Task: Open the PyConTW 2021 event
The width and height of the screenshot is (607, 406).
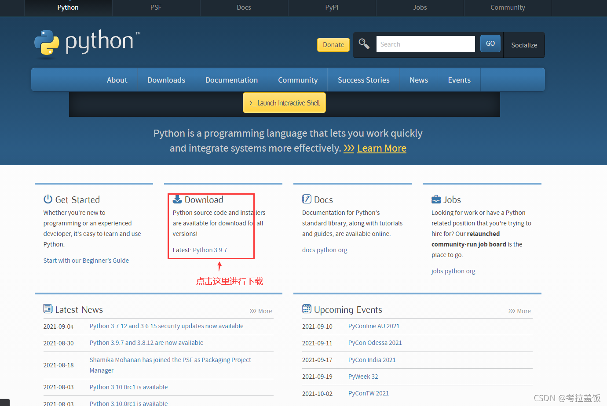Action: click(369, 393)
